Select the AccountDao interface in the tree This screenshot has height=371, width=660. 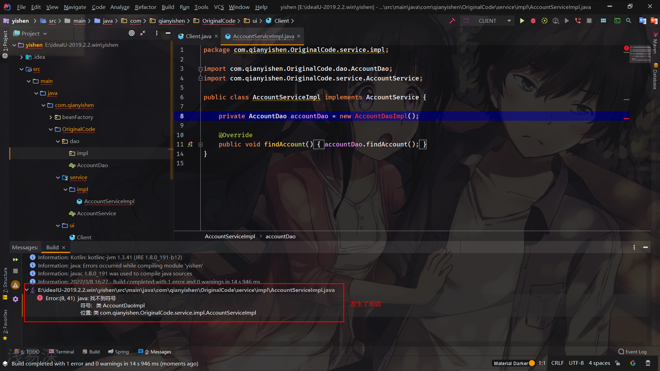point(92,165)
